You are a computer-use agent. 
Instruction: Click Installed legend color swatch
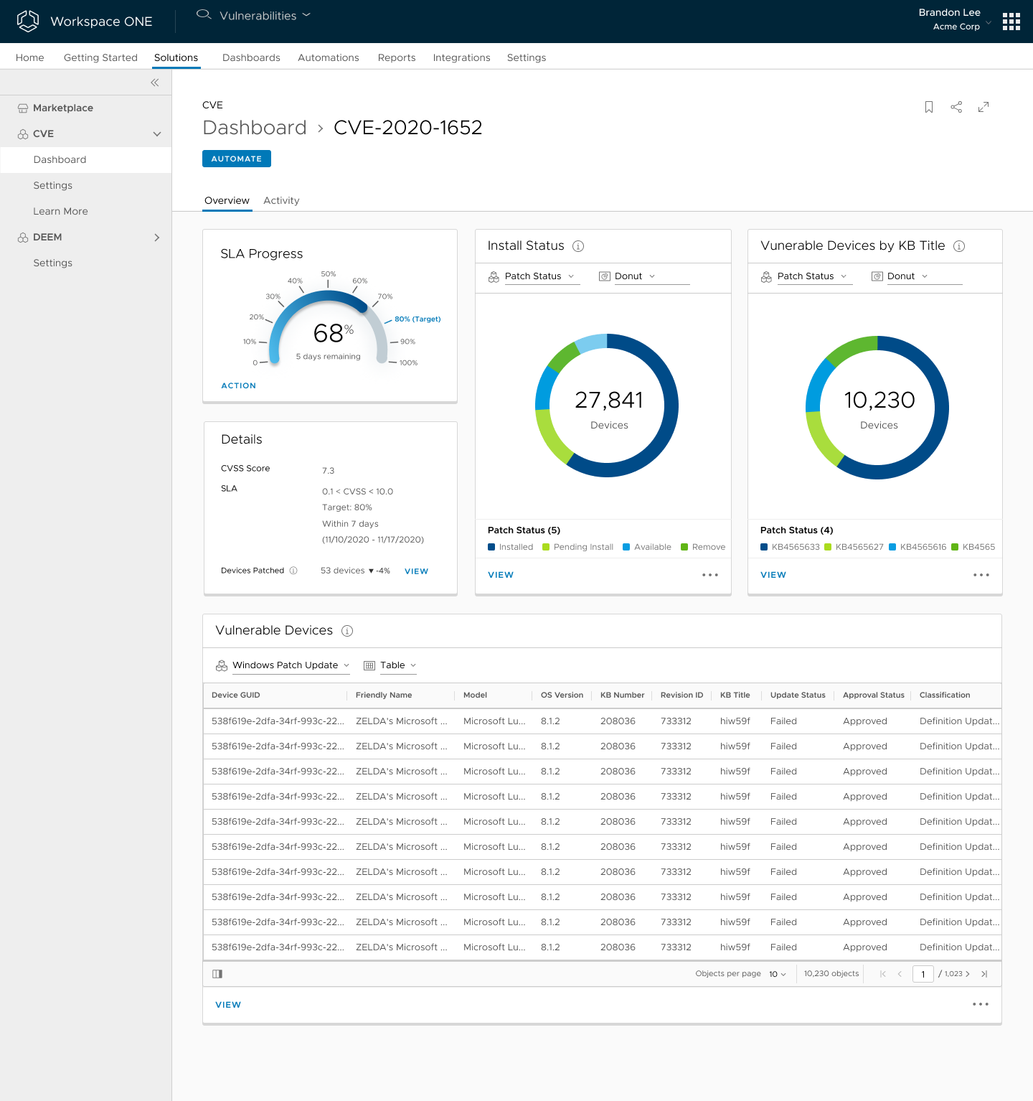point(491,547)
